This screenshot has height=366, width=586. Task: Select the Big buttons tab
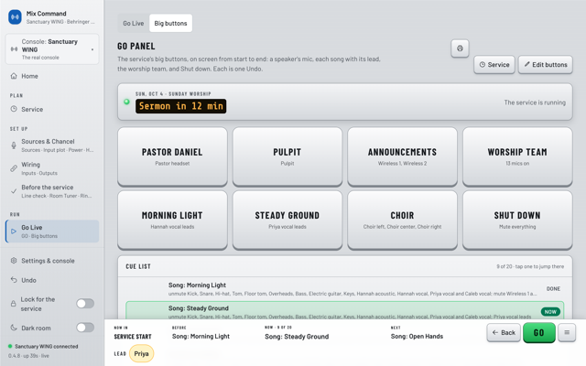[x=171, y=23]
